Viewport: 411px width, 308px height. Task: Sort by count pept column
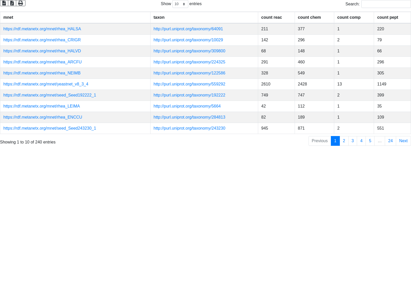pyautogui.click(x=387, y=17)
